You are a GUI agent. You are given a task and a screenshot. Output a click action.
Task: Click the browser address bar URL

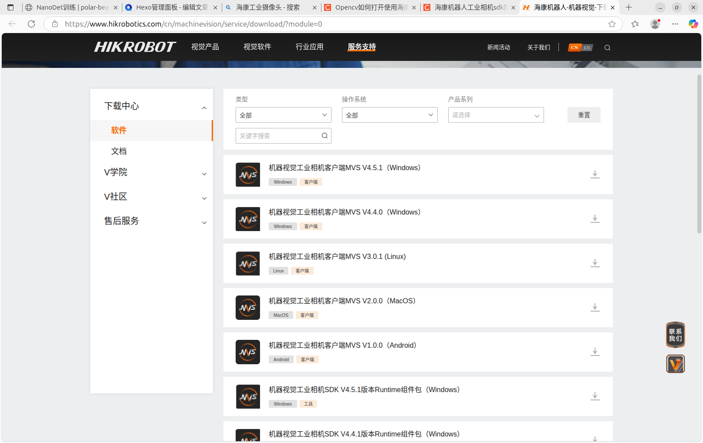193,24
